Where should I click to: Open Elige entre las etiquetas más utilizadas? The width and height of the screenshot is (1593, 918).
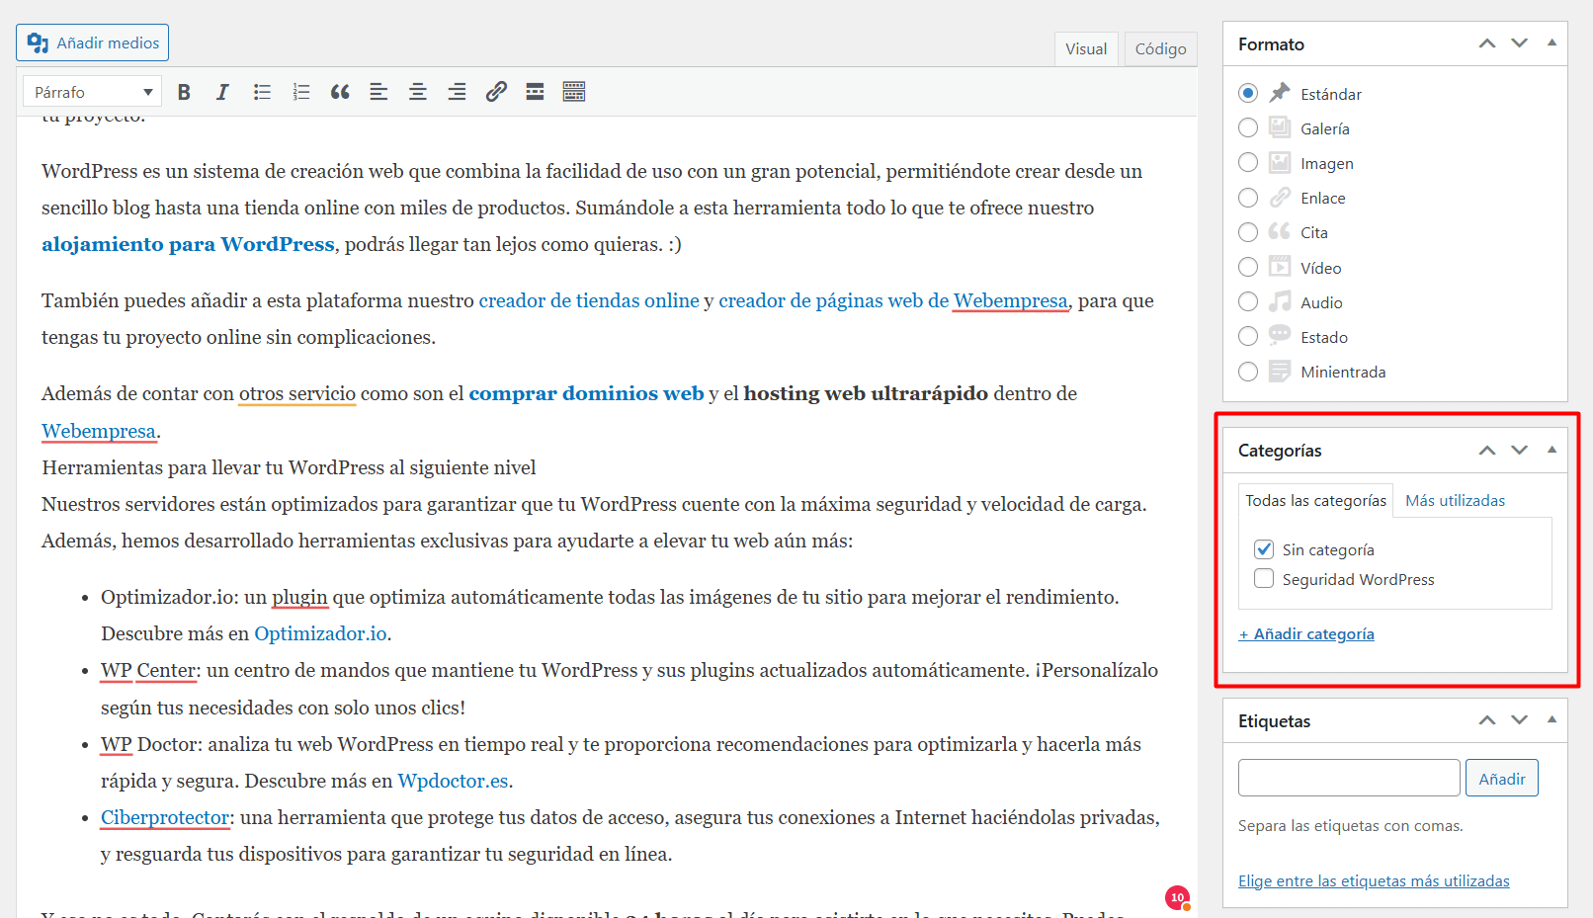coord(1374,880)
